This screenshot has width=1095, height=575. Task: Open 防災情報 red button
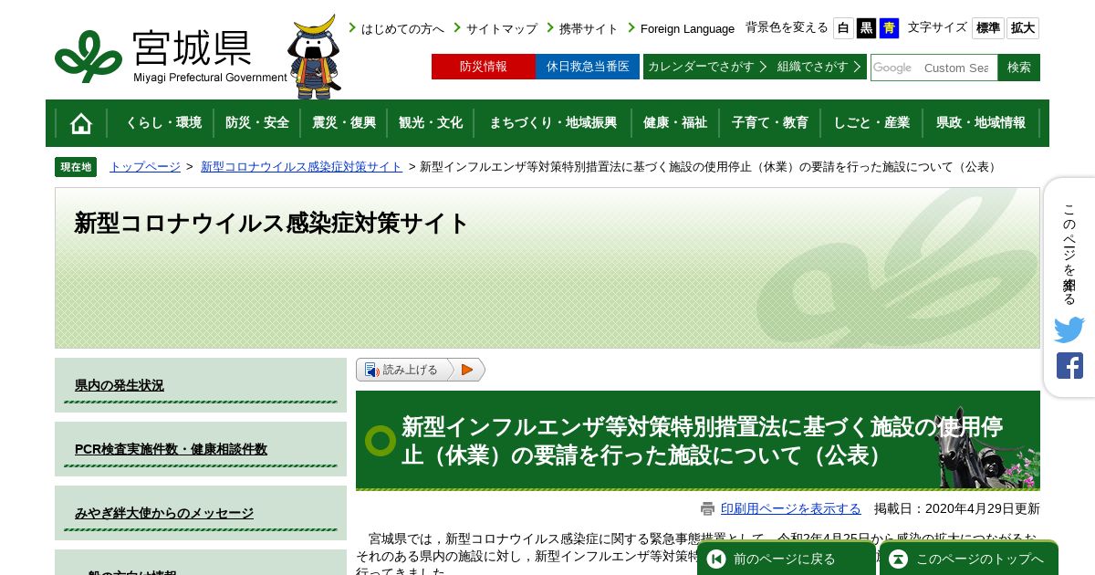[484, 67]
